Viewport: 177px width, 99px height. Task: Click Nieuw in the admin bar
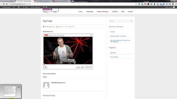(25, 7)
